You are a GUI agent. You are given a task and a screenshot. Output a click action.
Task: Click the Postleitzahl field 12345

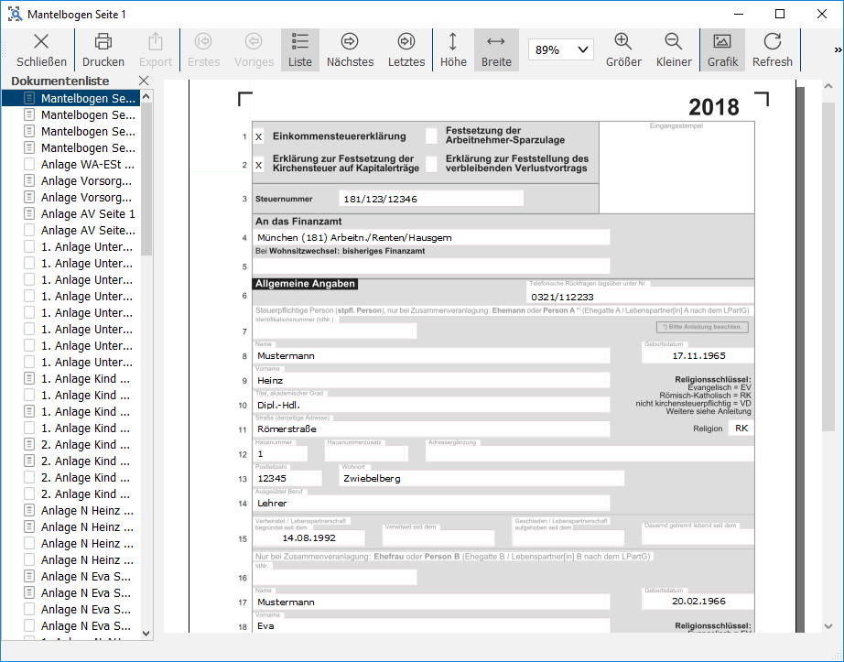287,479
